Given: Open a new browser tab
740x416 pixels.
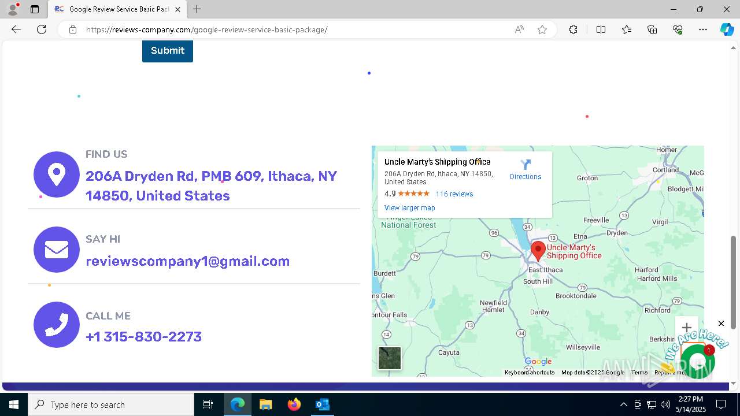Looking at the screenshot, I should (197, 9).
